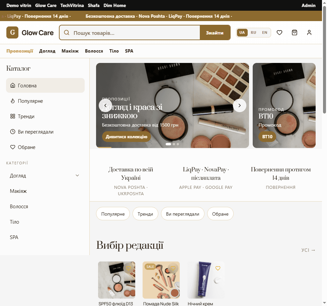Open Тіло category in sidebar
Image resolution: width=327 pixels, height=306 pixels.
45,222
